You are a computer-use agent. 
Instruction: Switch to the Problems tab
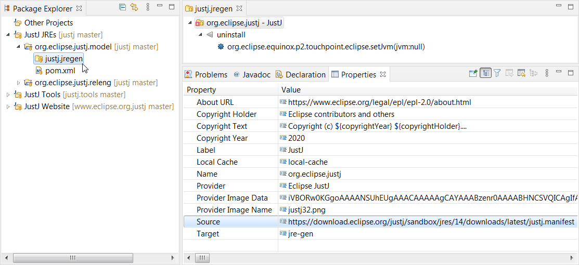[206, 75]
